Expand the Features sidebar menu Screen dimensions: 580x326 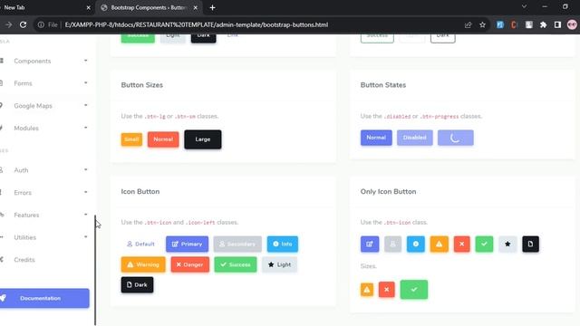pos(44,215)
